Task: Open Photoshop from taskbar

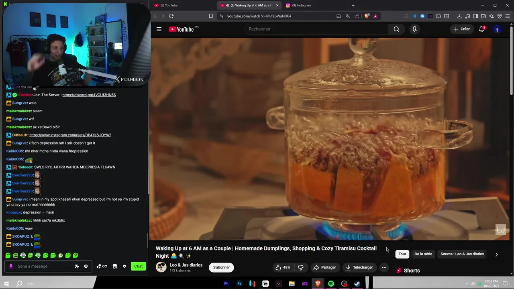Action: coord(239,284)
